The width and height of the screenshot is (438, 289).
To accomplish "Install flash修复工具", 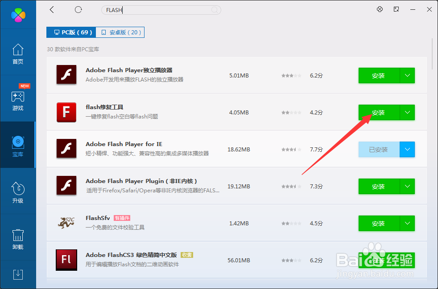I will click(x=379, y=112).
